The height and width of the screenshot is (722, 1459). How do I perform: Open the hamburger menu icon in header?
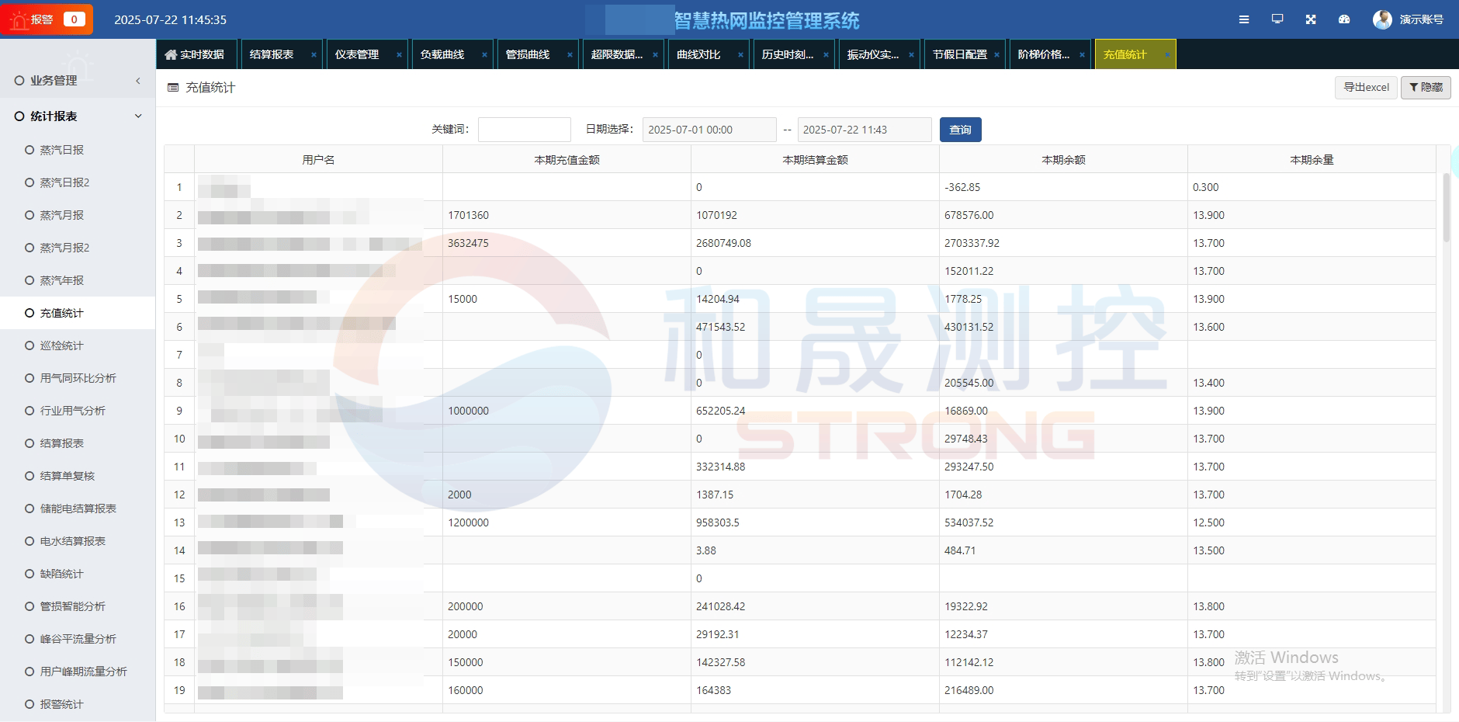point(1244,19)
